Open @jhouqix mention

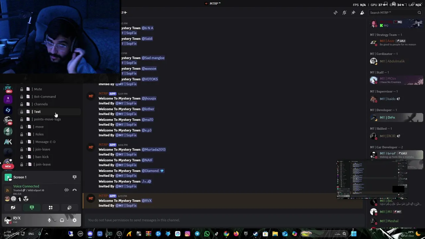click(x=149, y=98)
